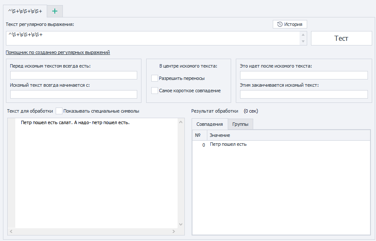Click the Это идет после искомого текста field
376x241 pixels.
(x=304, y=75)
